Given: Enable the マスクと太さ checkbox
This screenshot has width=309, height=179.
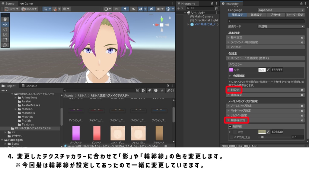Looking at the screenshot, I should click(231, 137).
